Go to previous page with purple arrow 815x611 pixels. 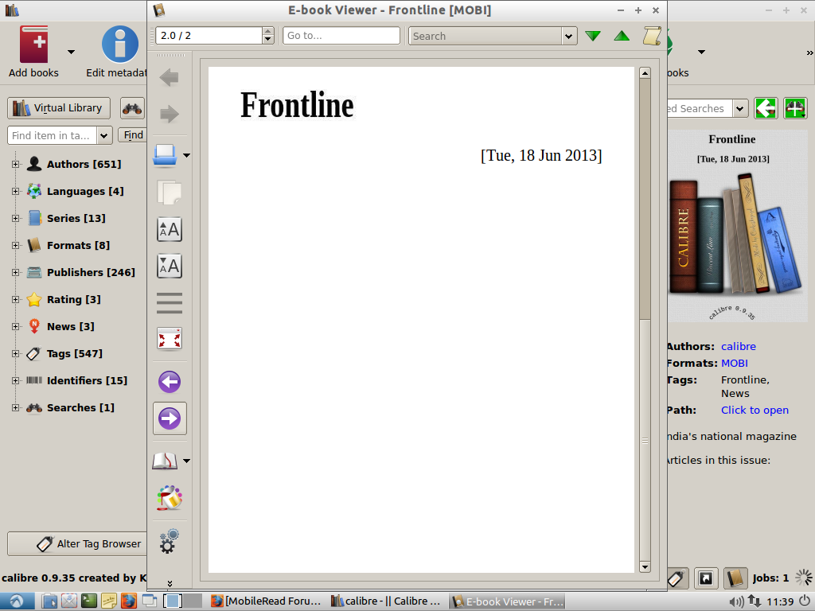point(170,382)
